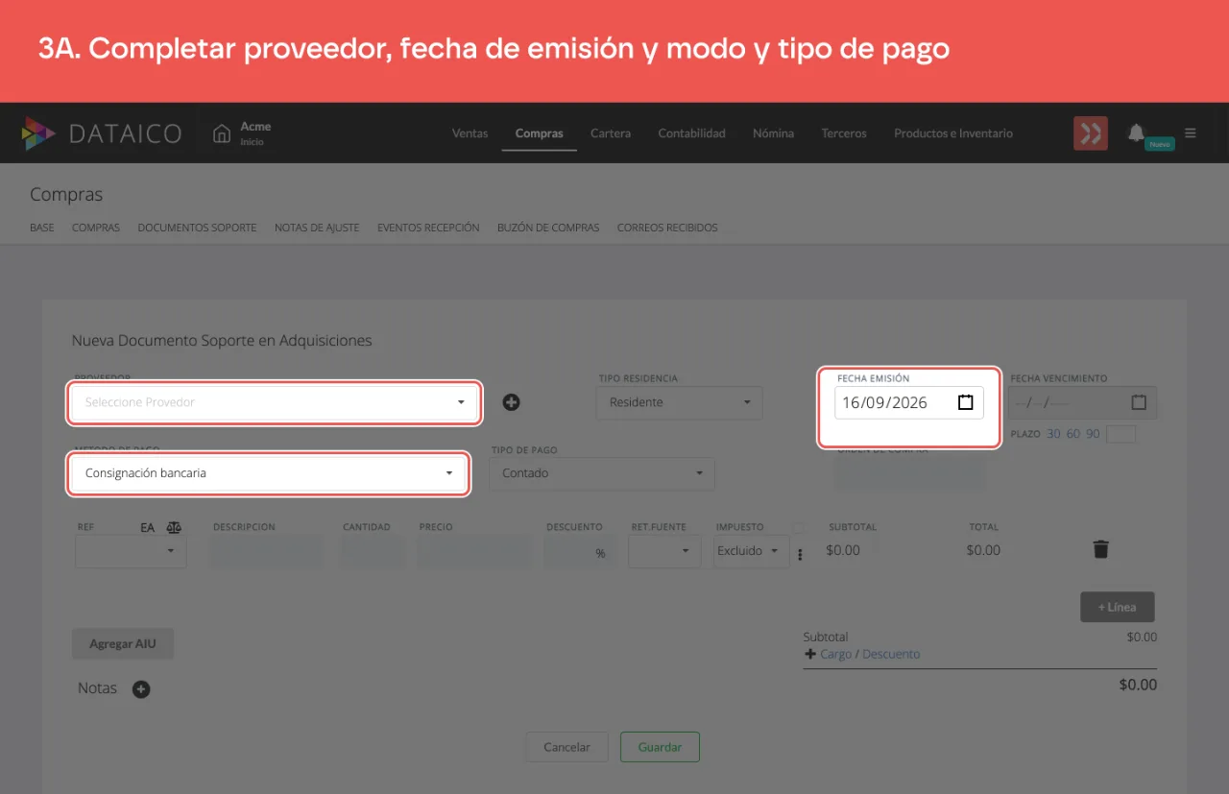This screenshot has width=1229, height=794.
Task: Open Buzón de Compras tab
Action: [548, 228]
